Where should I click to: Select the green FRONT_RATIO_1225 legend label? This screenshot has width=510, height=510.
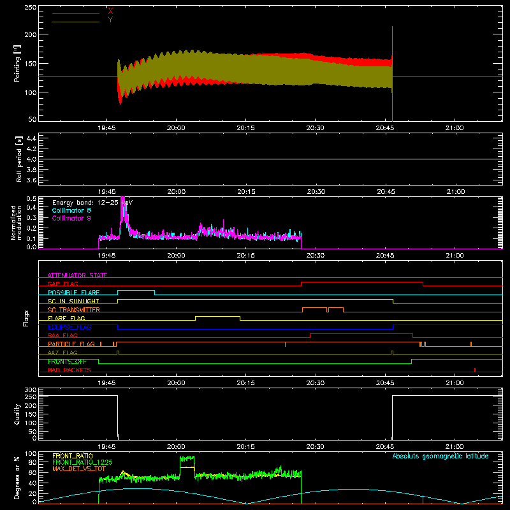pyautogui.click(x=82, y=462)
